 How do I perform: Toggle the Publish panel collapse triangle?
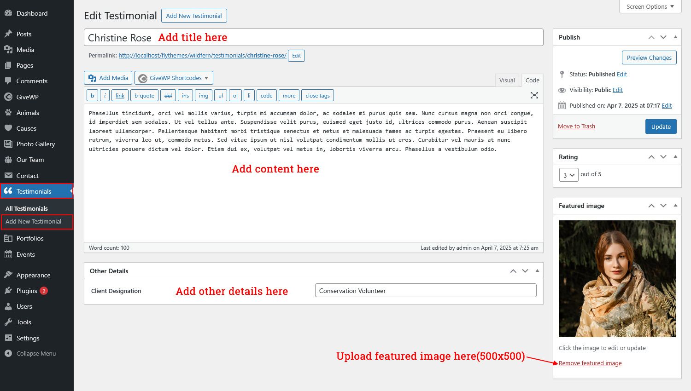point(675,37)
